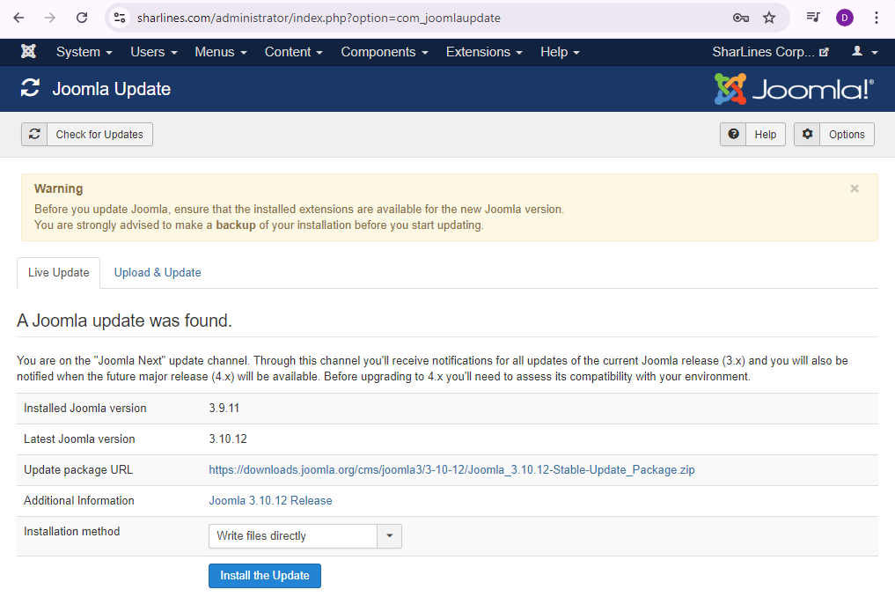Open the Extensions menu
The image size is (895, 597).
coord(484,52)
